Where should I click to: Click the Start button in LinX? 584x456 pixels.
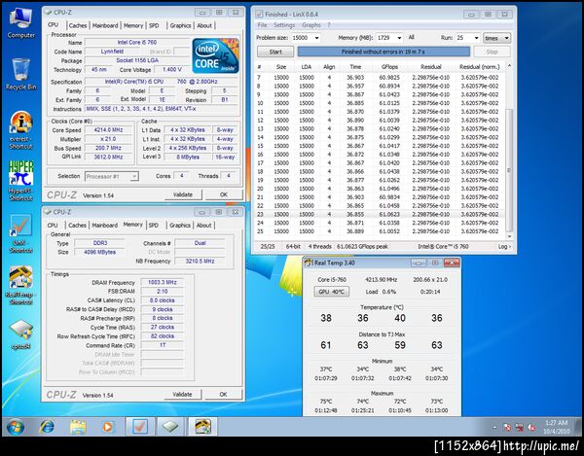(x=275, y=52)
